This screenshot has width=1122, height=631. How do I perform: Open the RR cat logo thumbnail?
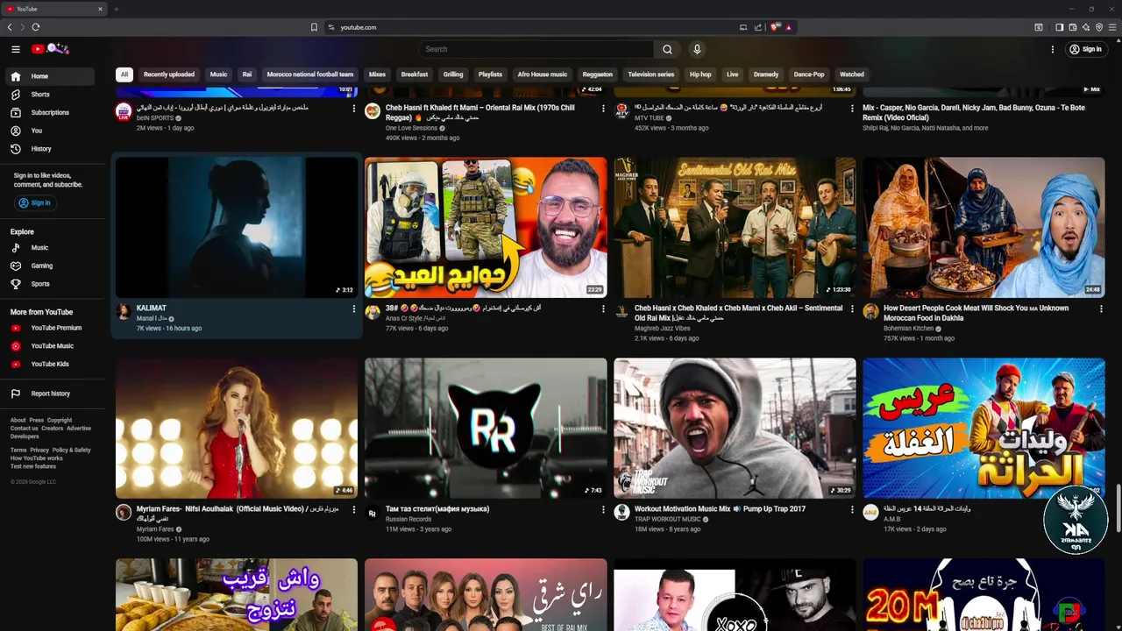[x=486, y=428]
